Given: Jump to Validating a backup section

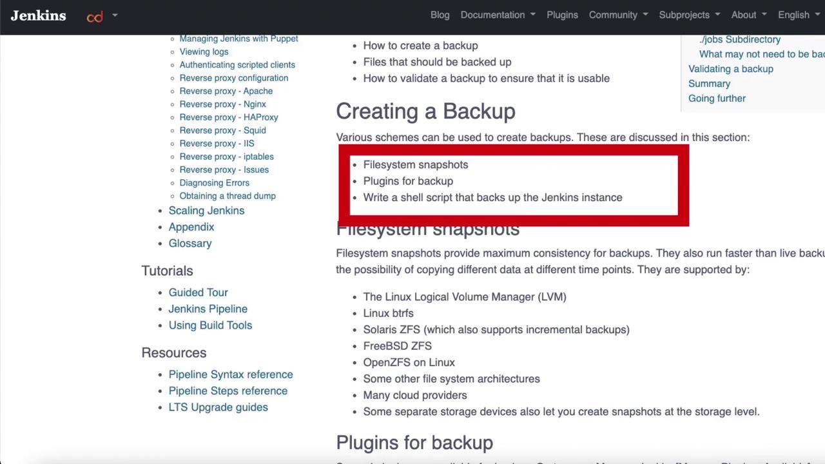Looking at the screenshot, I should pyautogui.click(x=731, y=69).
